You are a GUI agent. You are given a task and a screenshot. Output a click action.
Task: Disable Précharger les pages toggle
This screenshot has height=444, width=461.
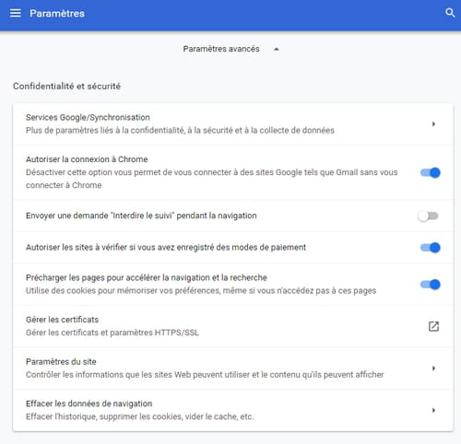[431, 285]
